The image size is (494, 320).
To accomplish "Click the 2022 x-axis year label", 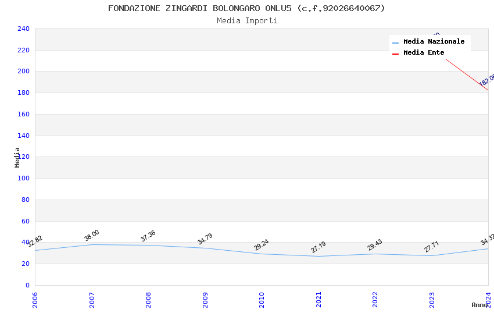I will coord(375,300).
